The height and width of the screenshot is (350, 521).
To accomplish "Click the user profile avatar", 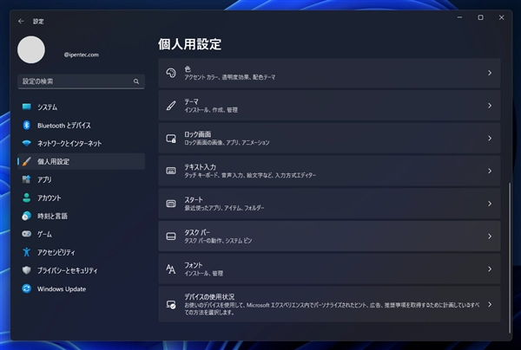I will coord(31,49).
